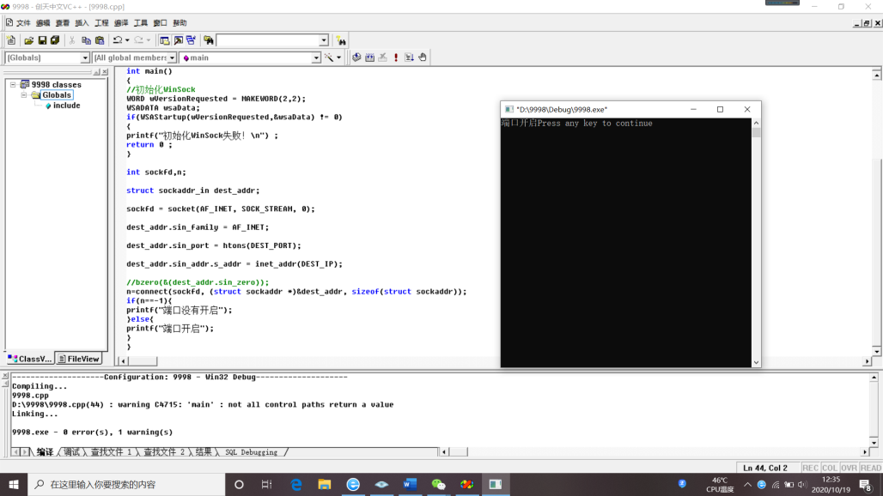Switch to SQL Debugging output tab
Viewport: 883px width, 496px height.
point(251,452)
